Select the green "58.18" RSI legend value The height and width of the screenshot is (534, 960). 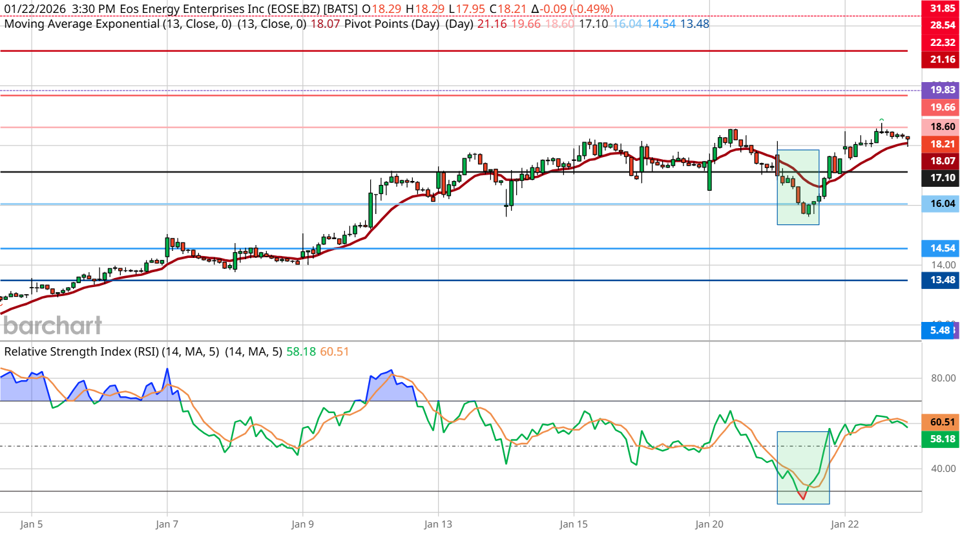tap(301, 352)
